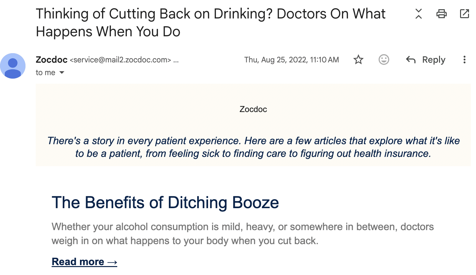476x275 pixels.
Task: Click the reply arrow icon
Action: coord(411,60)
